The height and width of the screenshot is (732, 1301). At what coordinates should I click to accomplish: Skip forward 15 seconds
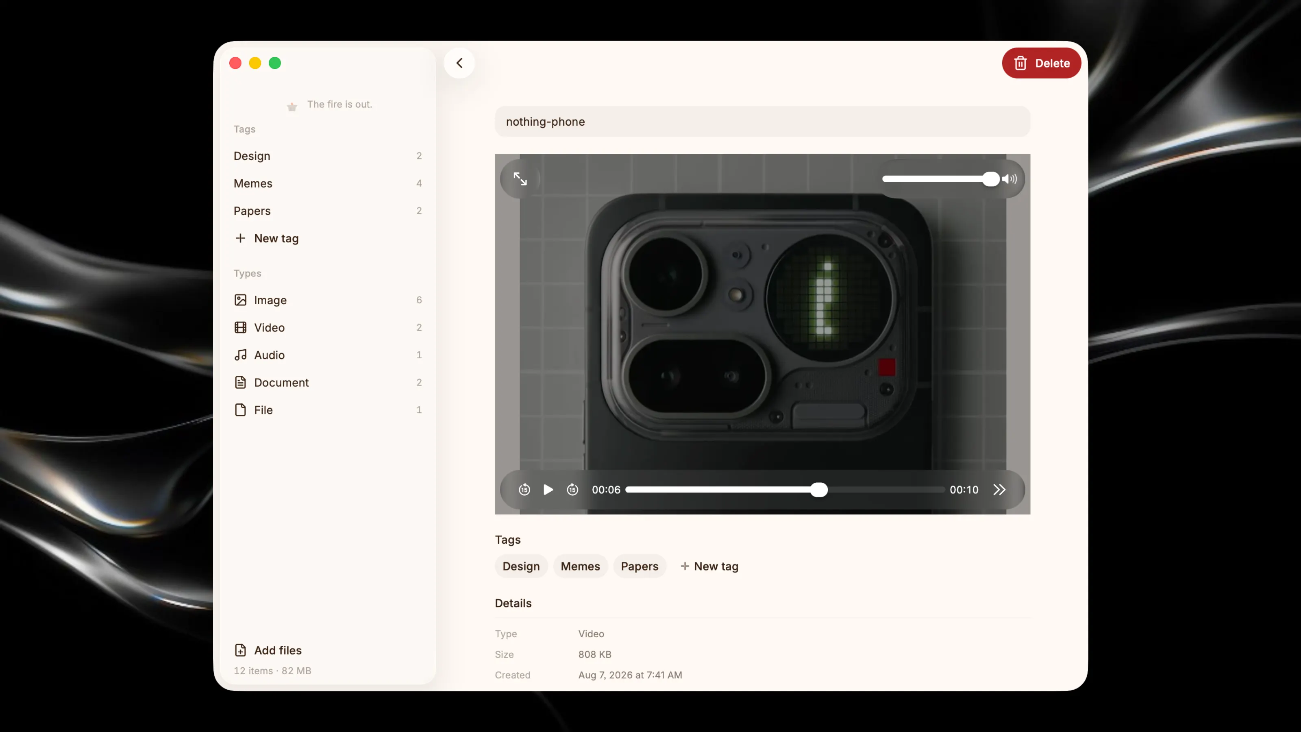coord(572,490)
